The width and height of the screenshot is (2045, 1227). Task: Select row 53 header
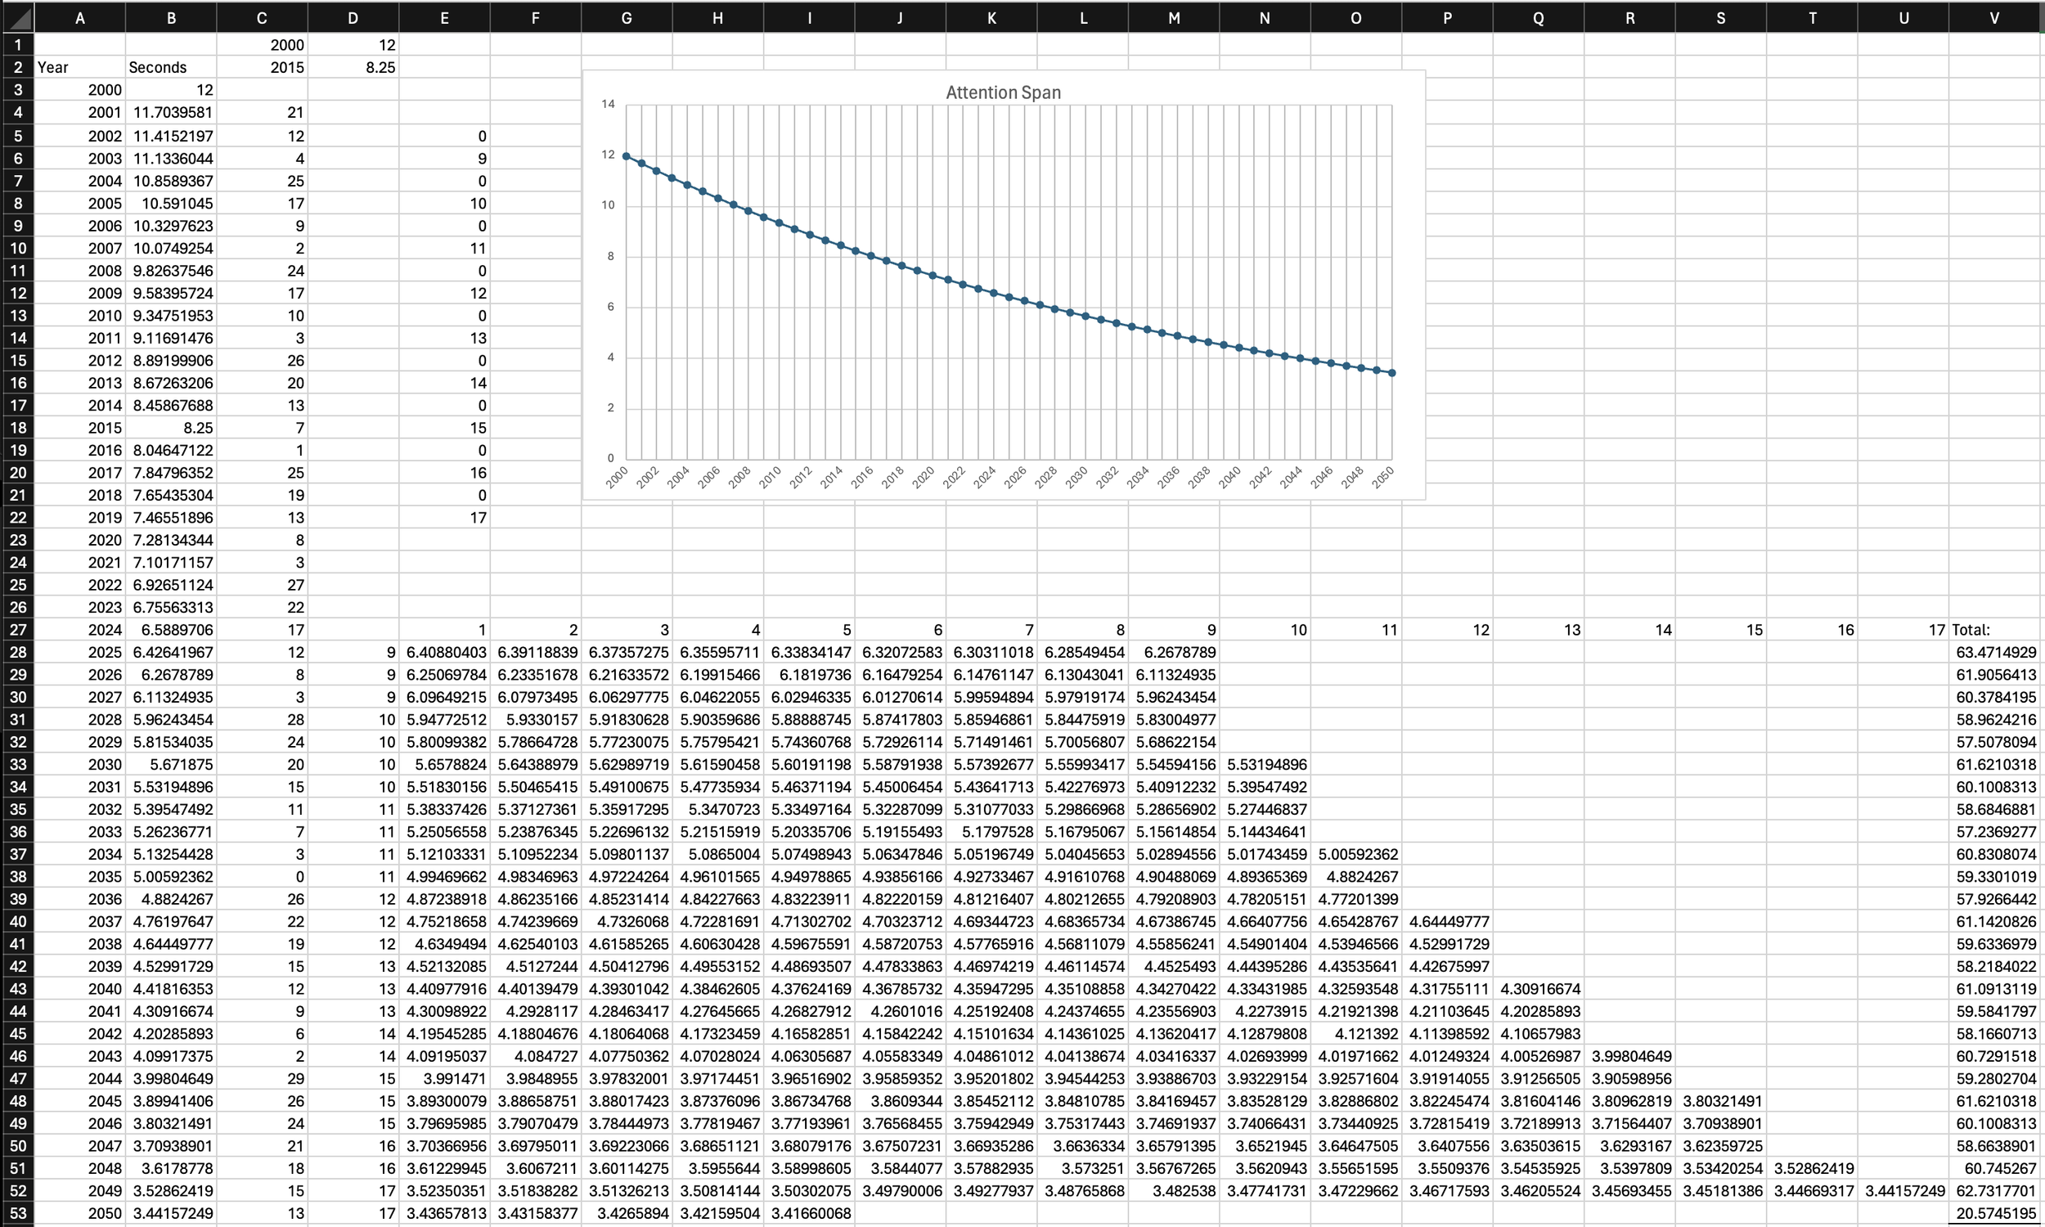(17, 1214)
